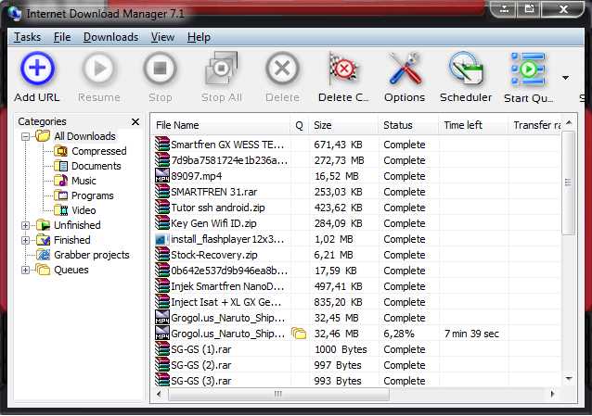The image size is (592, 416).
Task: Select Tutor ssh android.zip entry
Action: tap(218, 208)
